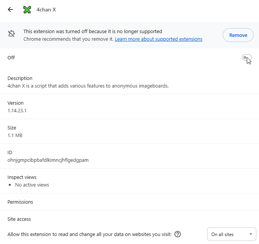The image size is (259, 244).
Task: Click the 'Site access' heading
Action: (x=19, y=219)
